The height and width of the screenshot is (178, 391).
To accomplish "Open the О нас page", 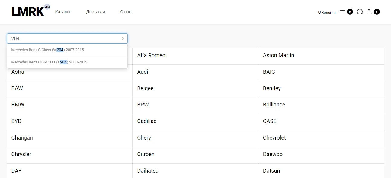I will (126, 12).
